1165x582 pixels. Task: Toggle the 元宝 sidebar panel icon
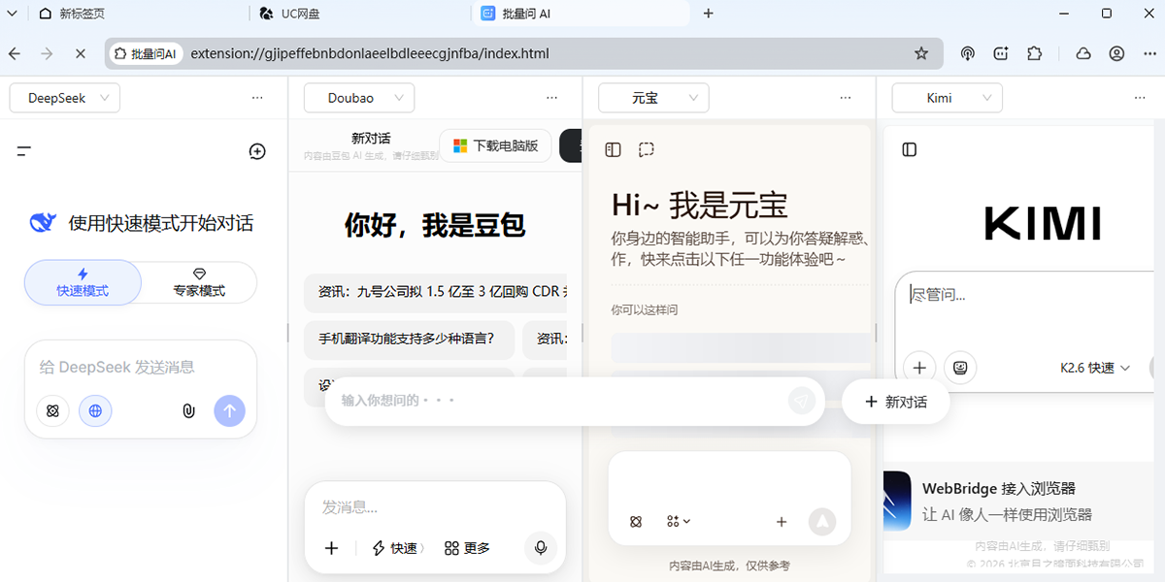(613, 149)
